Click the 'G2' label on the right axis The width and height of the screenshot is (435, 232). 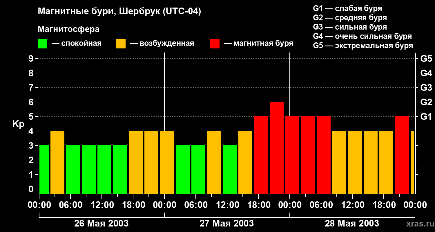pyautogui.click(x=426, y=102)
